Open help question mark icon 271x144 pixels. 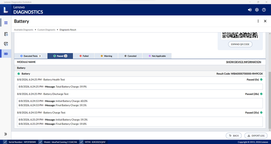click(264, 10)
